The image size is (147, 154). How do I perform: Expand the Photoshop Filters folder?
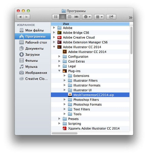tap(64, 99)
